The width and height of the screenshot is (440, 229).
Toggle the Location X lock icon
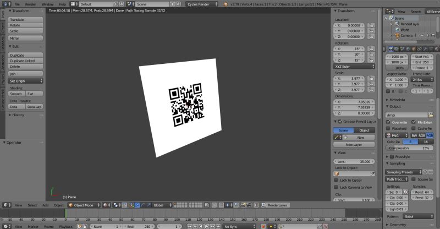click(371, 25)
